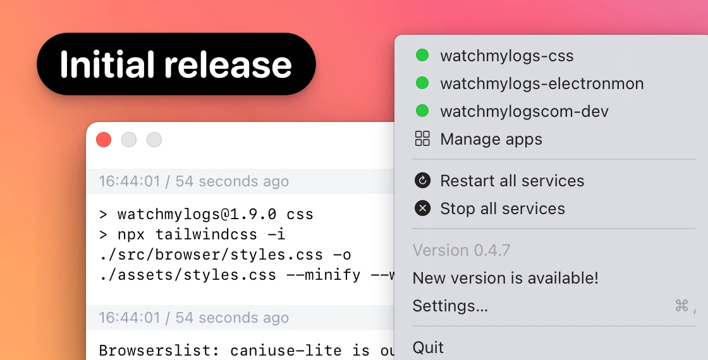Click the circular Restart arrow icon
Image resolution: width=708 pixels, height=360 pixels.
pyautogui.click(x=422, y=181)
